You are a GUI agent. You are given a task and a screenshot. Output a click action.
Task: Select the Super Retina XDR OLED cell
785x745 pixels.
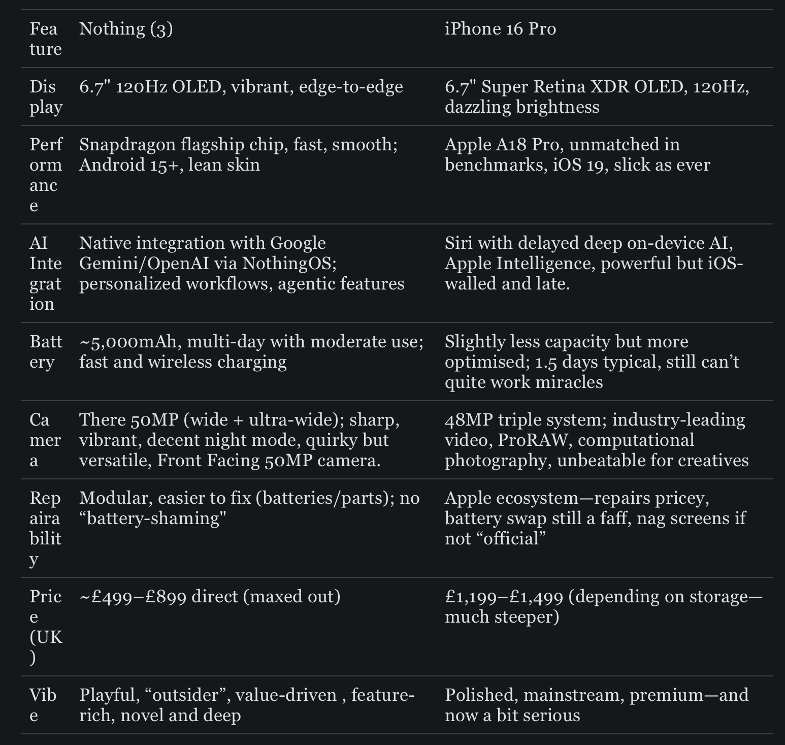pos(597,96)
